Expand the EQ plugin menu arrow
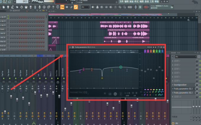 [x=70, y=47]
